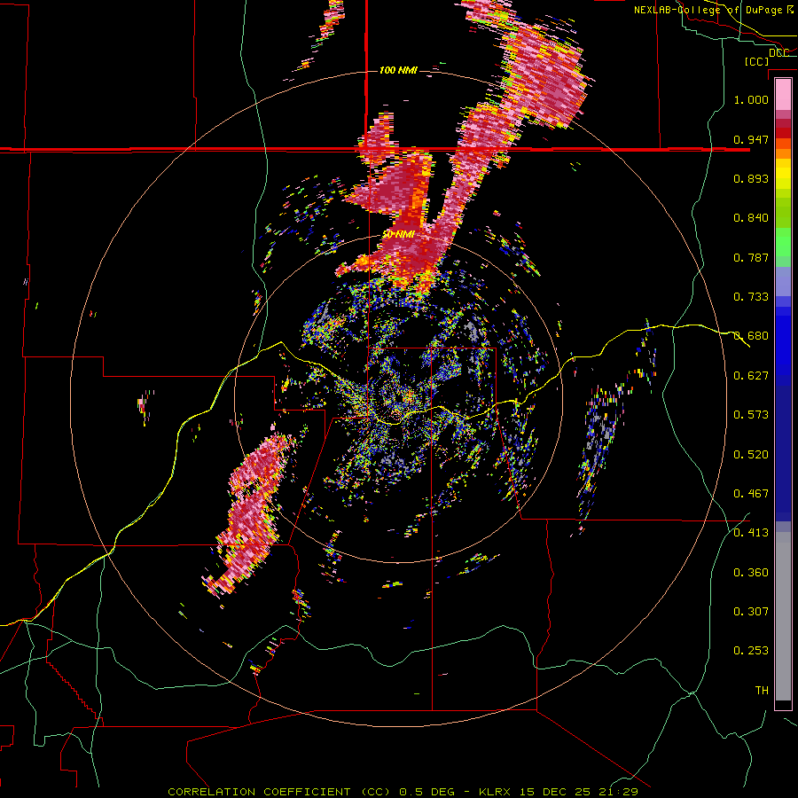Click the 100 NMI range ring label
The image size is (798, 798).
[398, 70]
